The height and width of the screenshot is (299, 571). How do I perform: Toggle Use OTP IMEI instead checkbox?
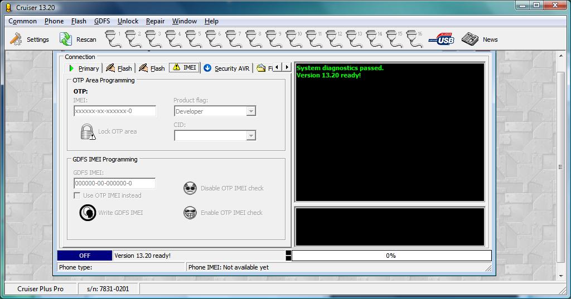pyautogui.click(x=77, y=195)
